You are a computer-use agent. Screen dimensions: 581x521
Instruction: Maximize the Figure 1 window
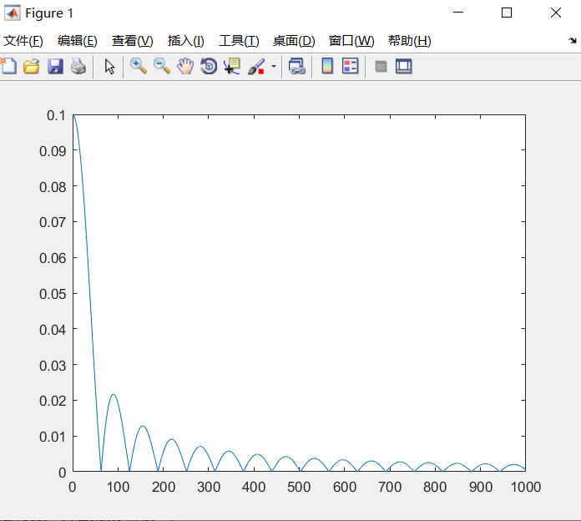507,13
